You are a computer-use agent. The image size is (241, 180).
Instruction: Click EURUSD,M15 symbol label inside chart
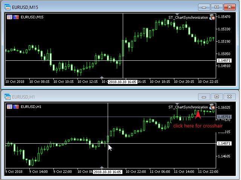32,17
